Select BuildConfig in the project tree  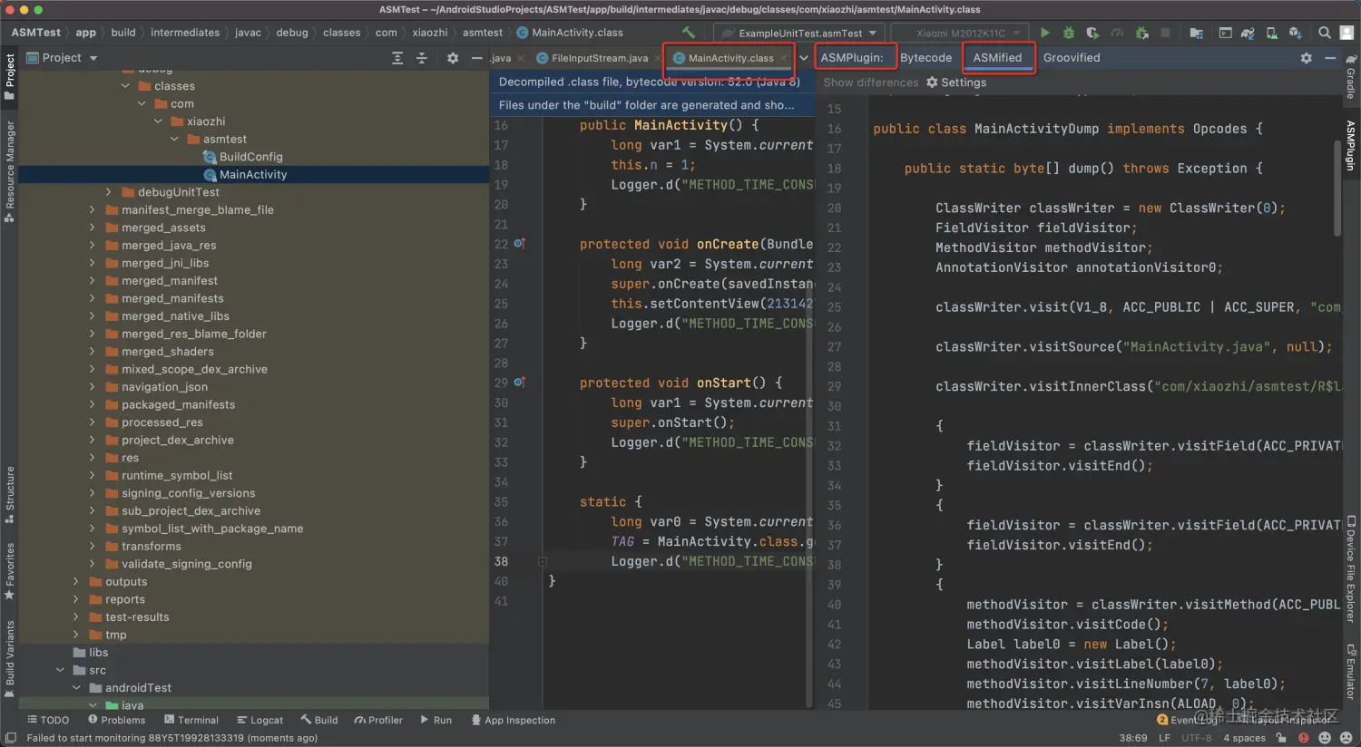250,157
